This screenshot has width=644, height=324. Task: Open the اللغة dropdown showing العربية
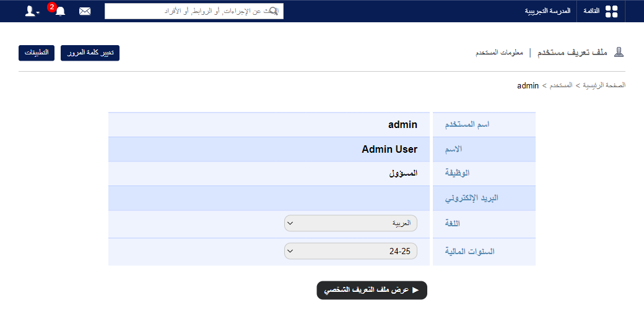click(350, 223)
